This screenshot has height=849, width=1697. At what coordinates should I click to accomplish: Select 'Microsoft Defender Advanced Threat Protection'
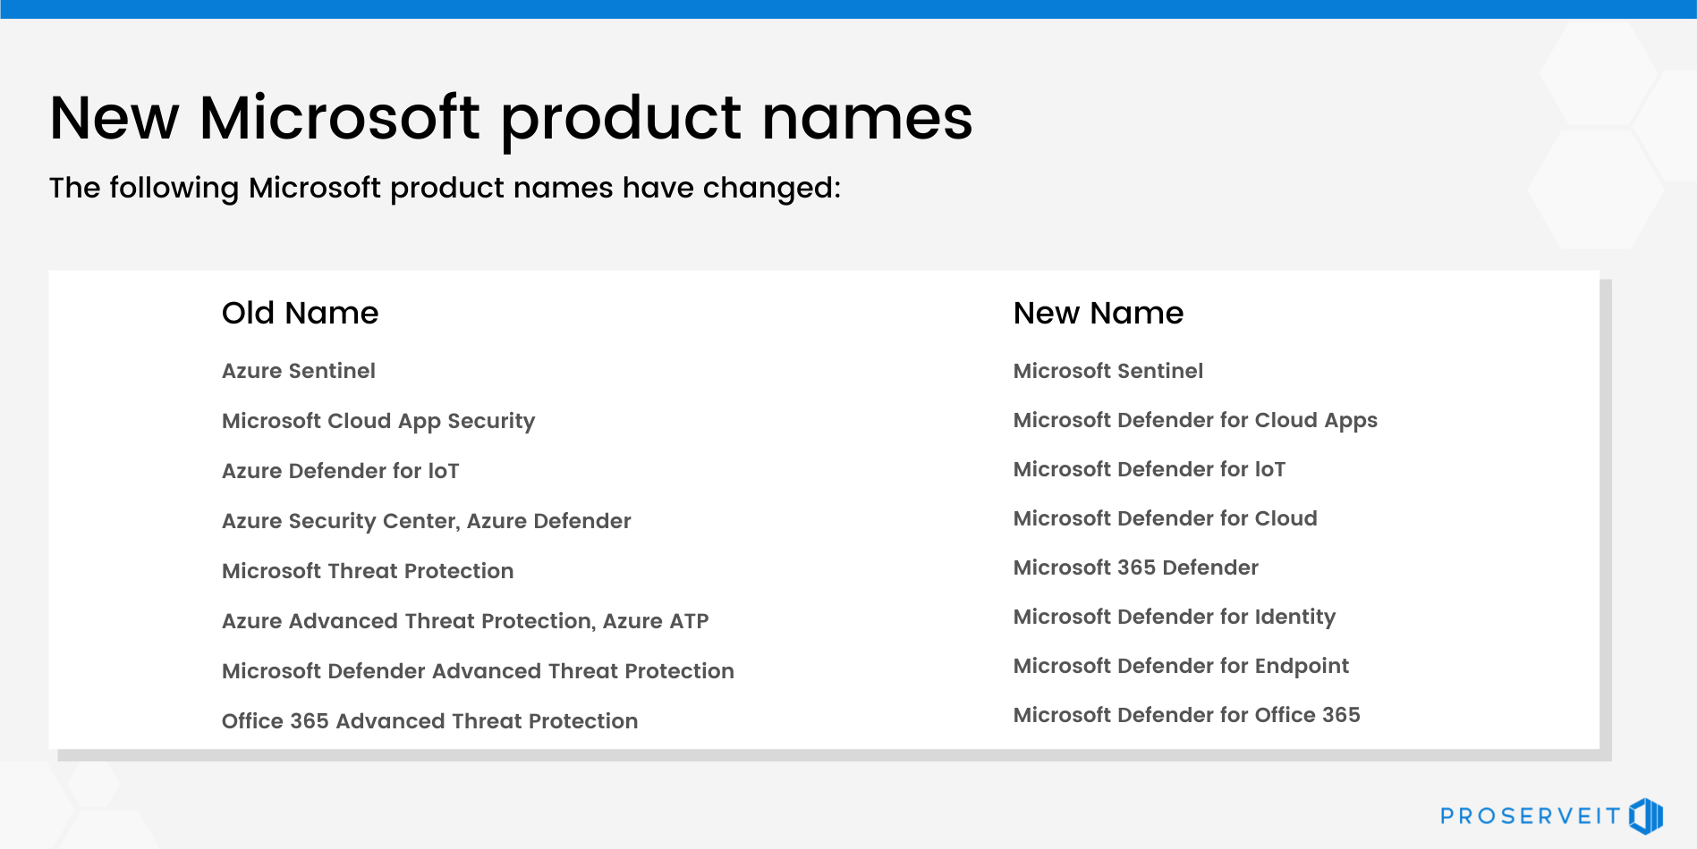pos(477,671)
